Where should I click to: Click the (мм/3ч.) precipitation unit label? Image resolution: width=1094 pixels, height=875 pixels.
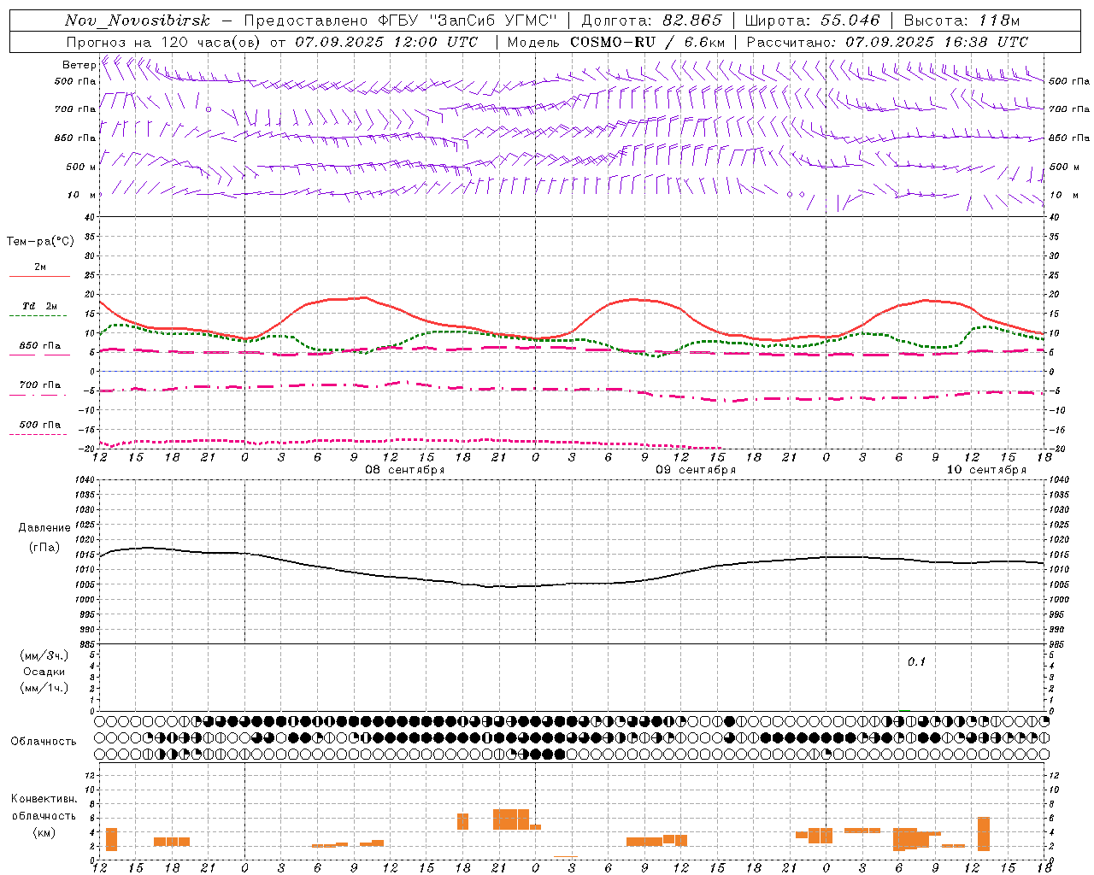[44, 655]
